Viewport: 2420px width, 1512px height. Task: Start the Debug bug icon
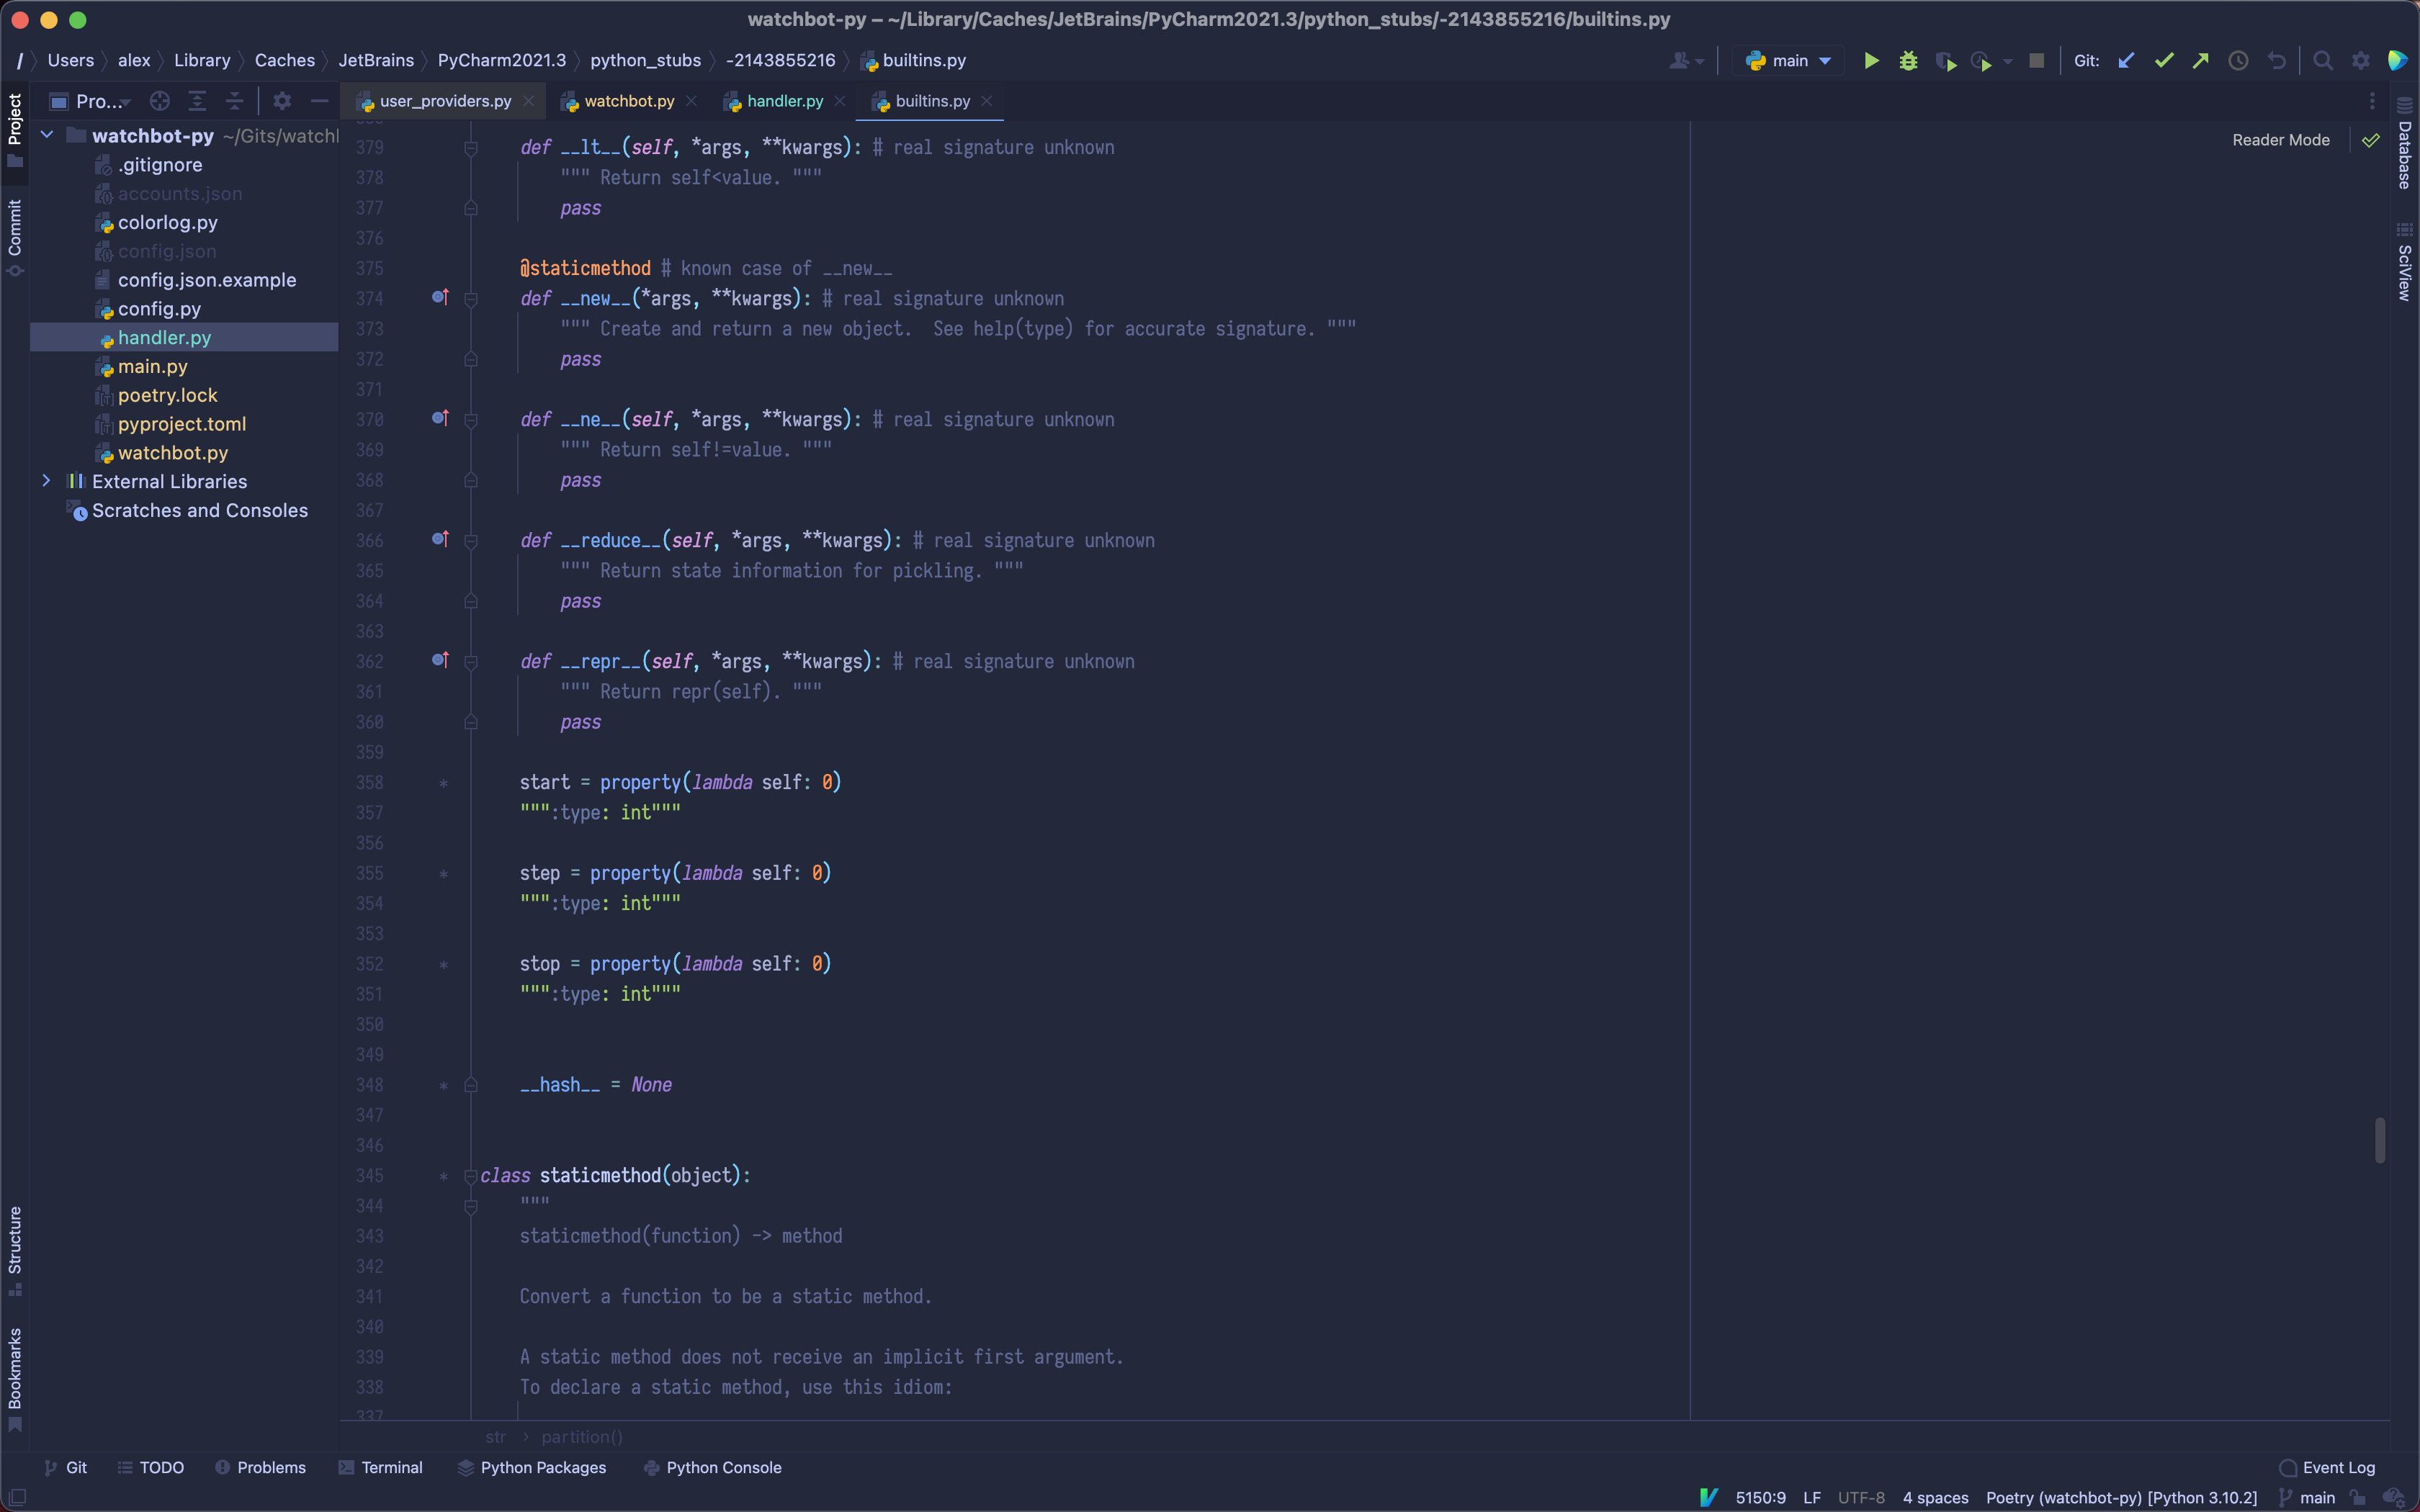coord(1908,61)
